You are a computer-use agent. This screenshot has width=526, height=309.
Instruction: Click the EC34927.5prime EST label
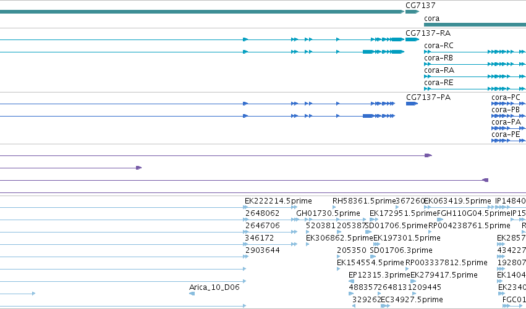click(x=412, y=300)
